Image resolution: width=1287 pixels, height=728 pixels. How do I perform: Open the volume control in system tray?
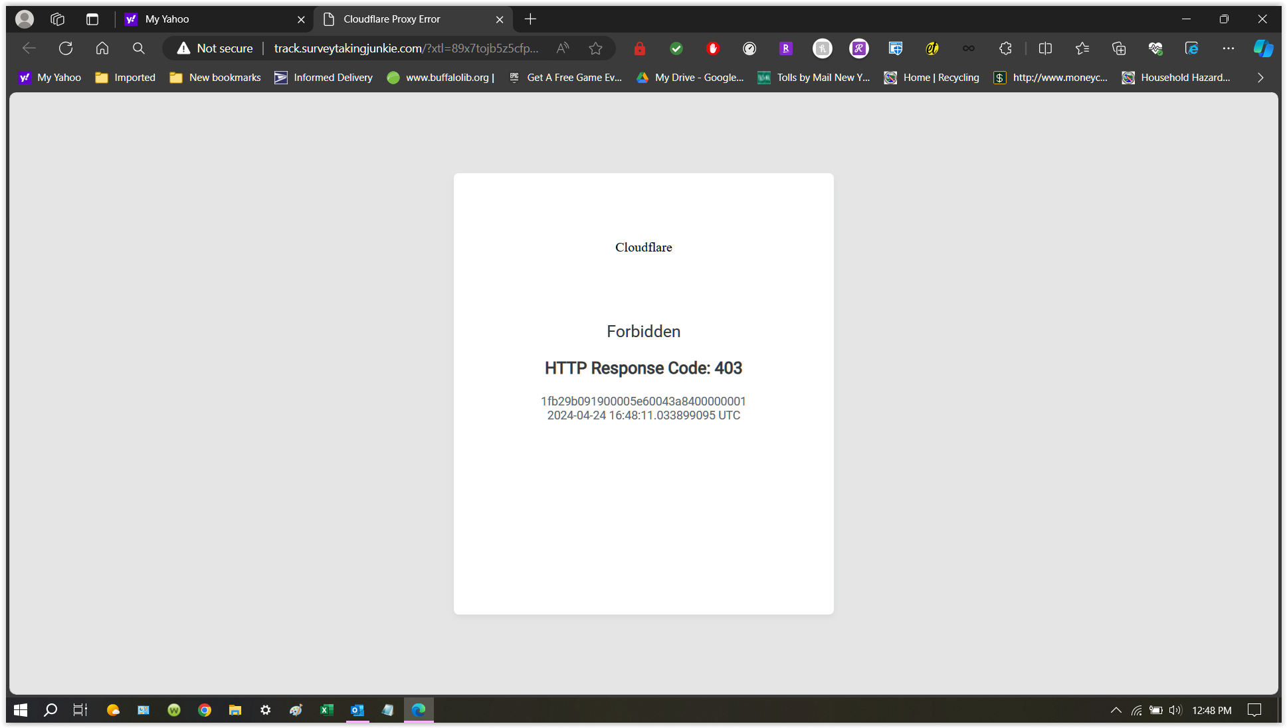[x=1175, y=710]
